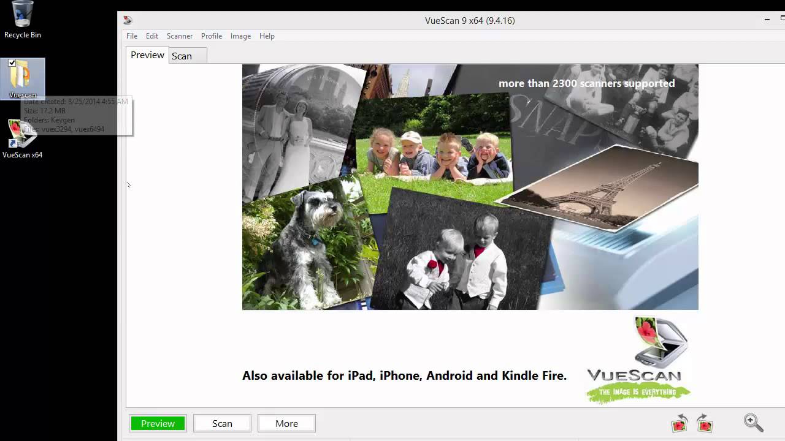785x441 pixels.
Task: Click the photo collage preview image
Action: pyautogui.click(x=470, y=187)
